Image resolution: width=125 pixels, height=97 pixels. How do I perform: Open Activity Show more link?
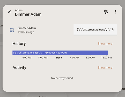pyautogui.click(x=105, y=68)
